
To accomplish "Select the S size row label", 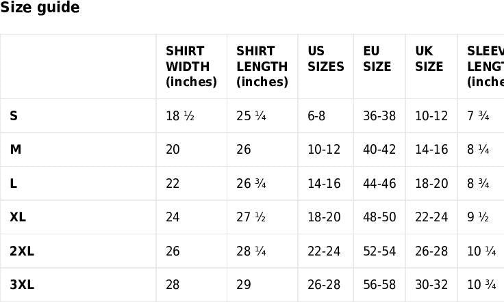I will (x=14, y=116).
